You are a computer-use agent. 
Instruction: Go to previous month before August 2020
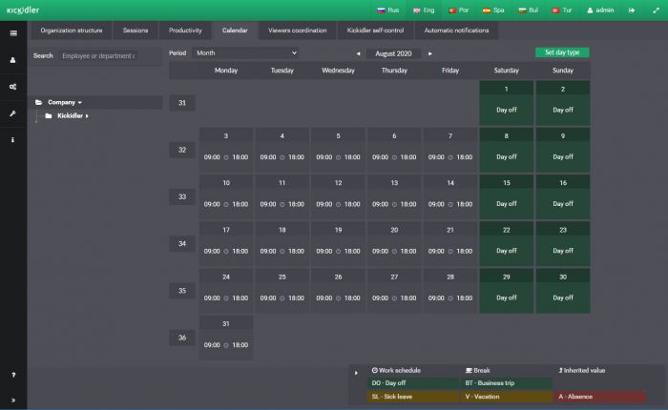click(358, 54)
